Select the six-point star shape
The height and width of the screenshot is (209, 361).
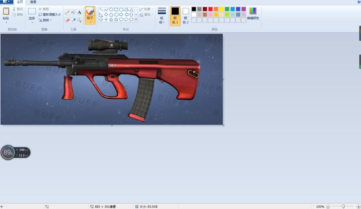pyautogui.click(x=116, y=20)
